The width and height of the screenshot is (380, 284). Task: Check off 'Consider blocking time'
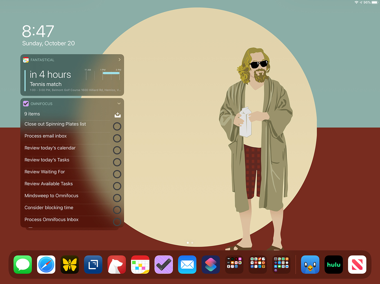(x=117, y=210)
